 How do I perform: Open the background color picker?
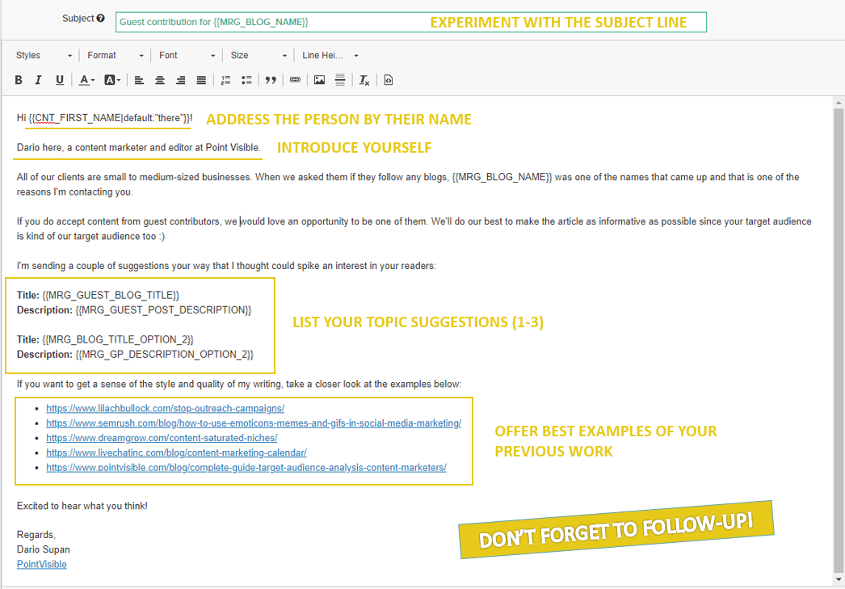point(112,80)
